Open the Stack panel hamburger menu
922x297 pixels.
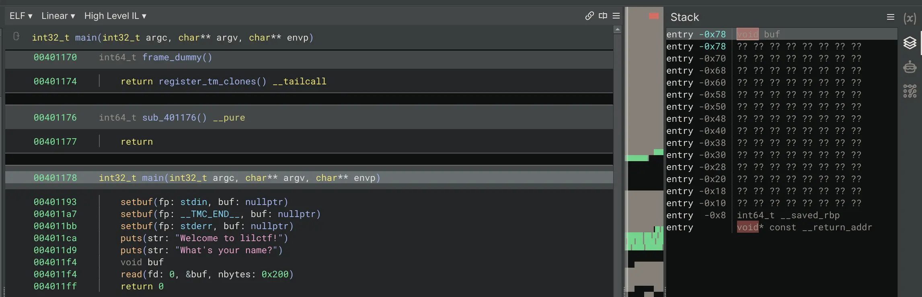890,17
